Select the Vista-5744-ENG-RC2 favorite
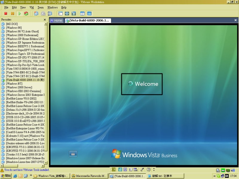This screenshot has width=239, height=179. tap(25, 72)
